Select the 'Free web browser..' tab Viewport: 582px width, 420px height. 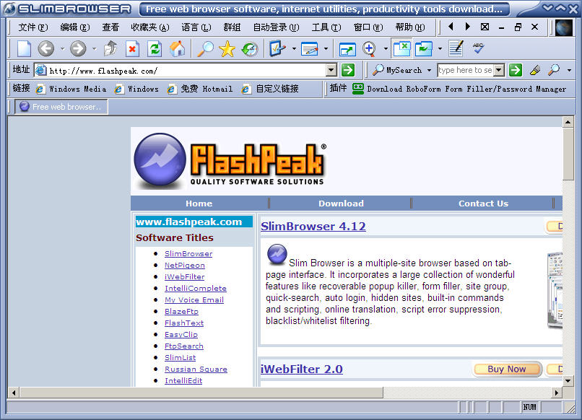(x=61, y=107)
